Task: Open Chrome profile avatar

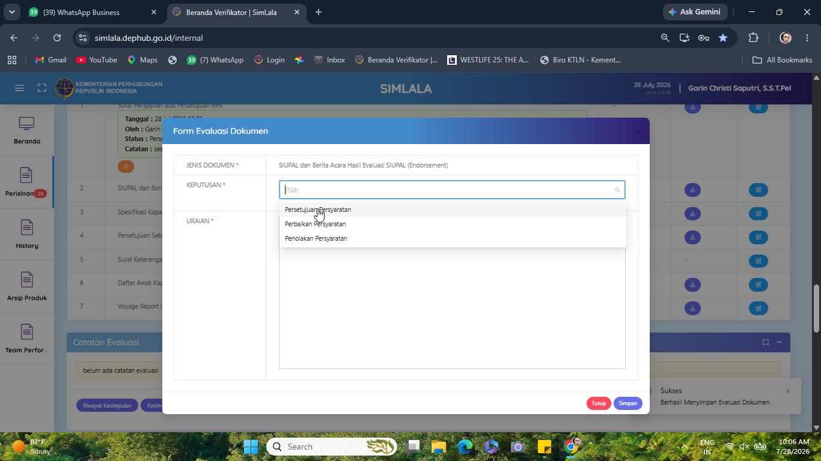Action: coord(785,38)
